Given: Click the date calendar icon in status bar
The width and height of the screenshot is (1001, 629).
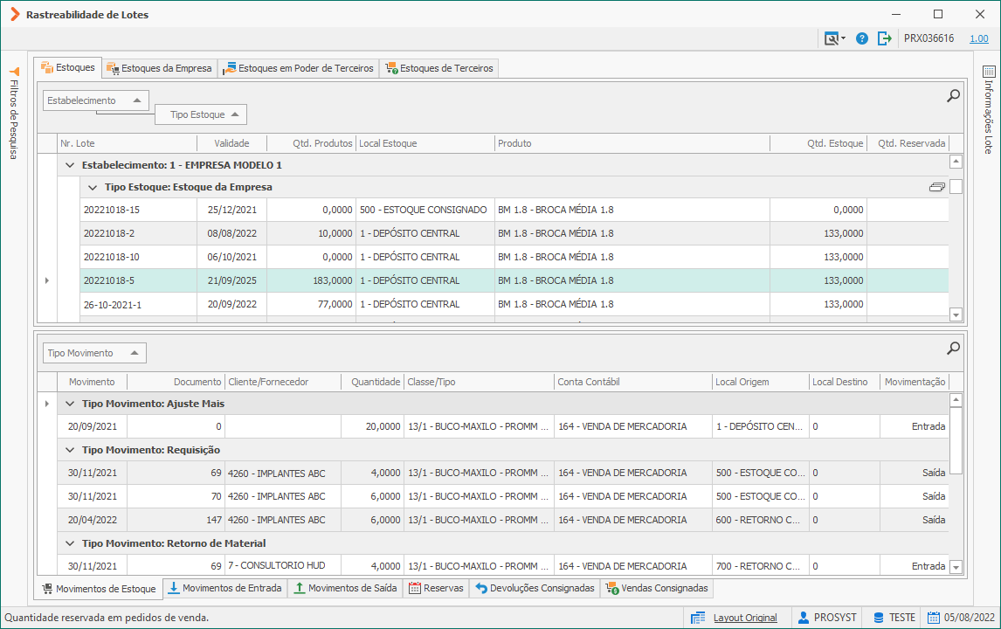Looking at the screenshot, I should click(x=934, y=618).
